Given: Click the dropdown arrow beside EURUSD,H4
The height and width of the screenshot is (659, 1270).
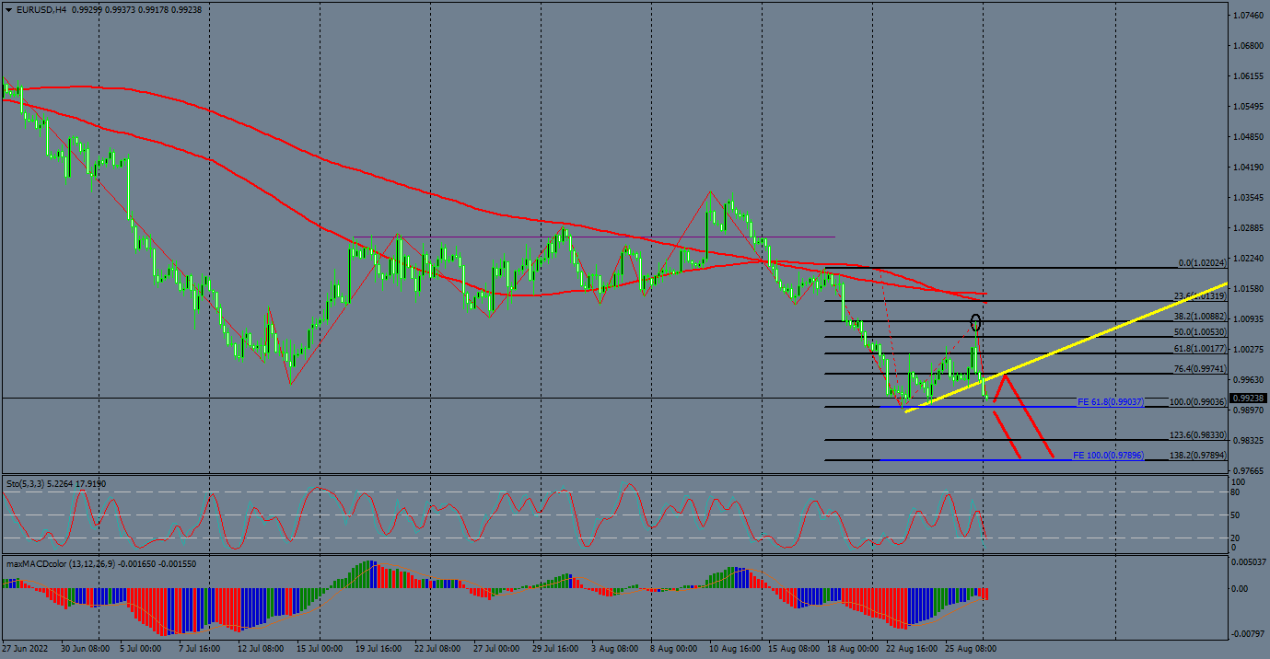Looking at the screenshot, I should click(8, 9).
